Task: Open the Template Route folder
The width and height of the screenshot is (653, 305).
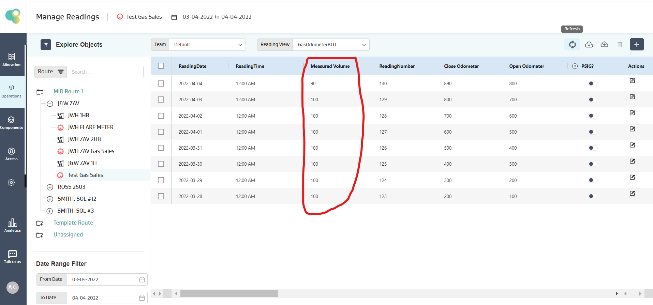Action: click(x=73, y=223)
